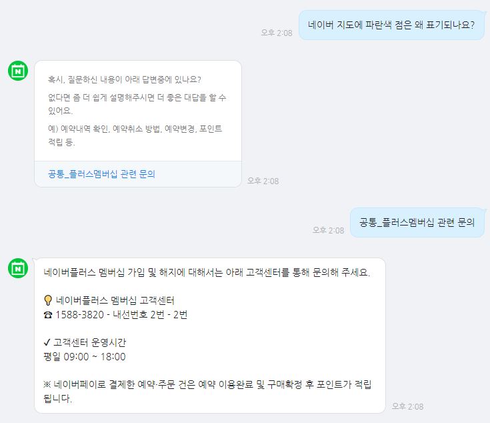Click the 네이버플러스 멤버십 가입 및 해지 sentence

click(x=207, y=272)
